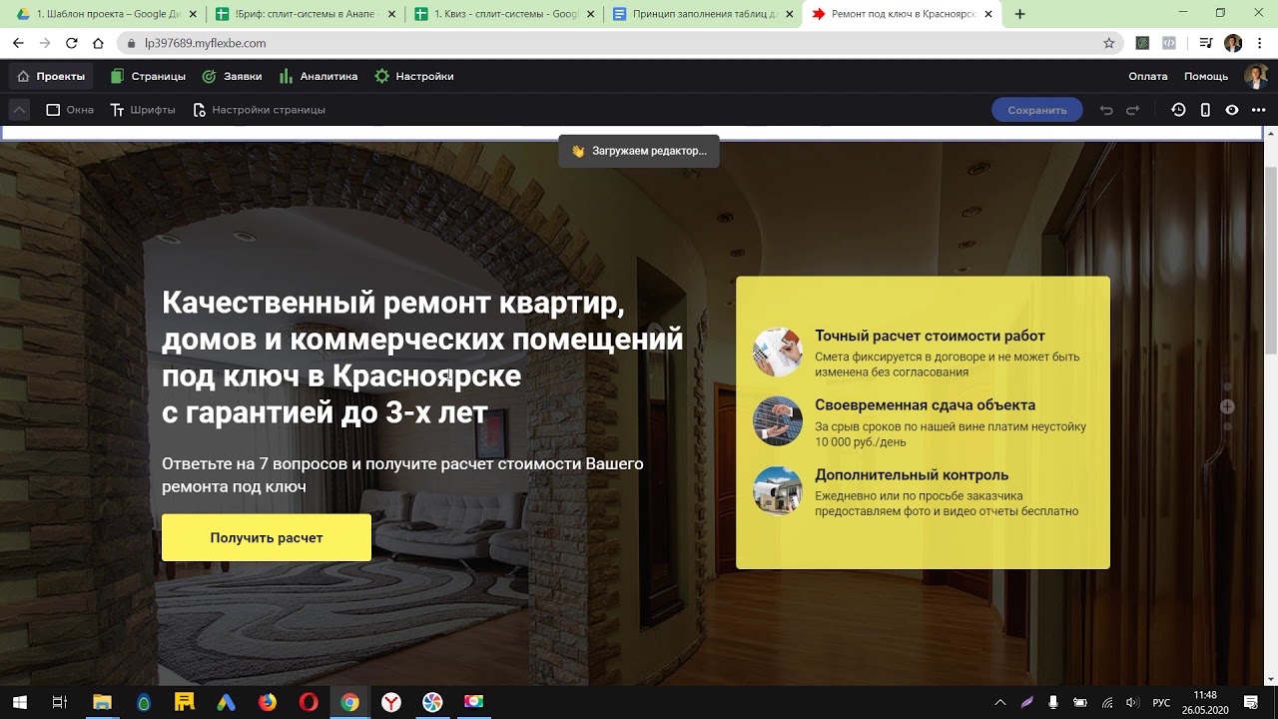Click the Помощь help link
Image resolution: width=1278 pixels, height=719 pixels.
[x=1205, y=76]
